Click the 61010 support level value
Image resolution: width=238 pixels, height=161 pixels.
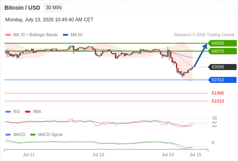pyautogui.click(x=218, y=101)
